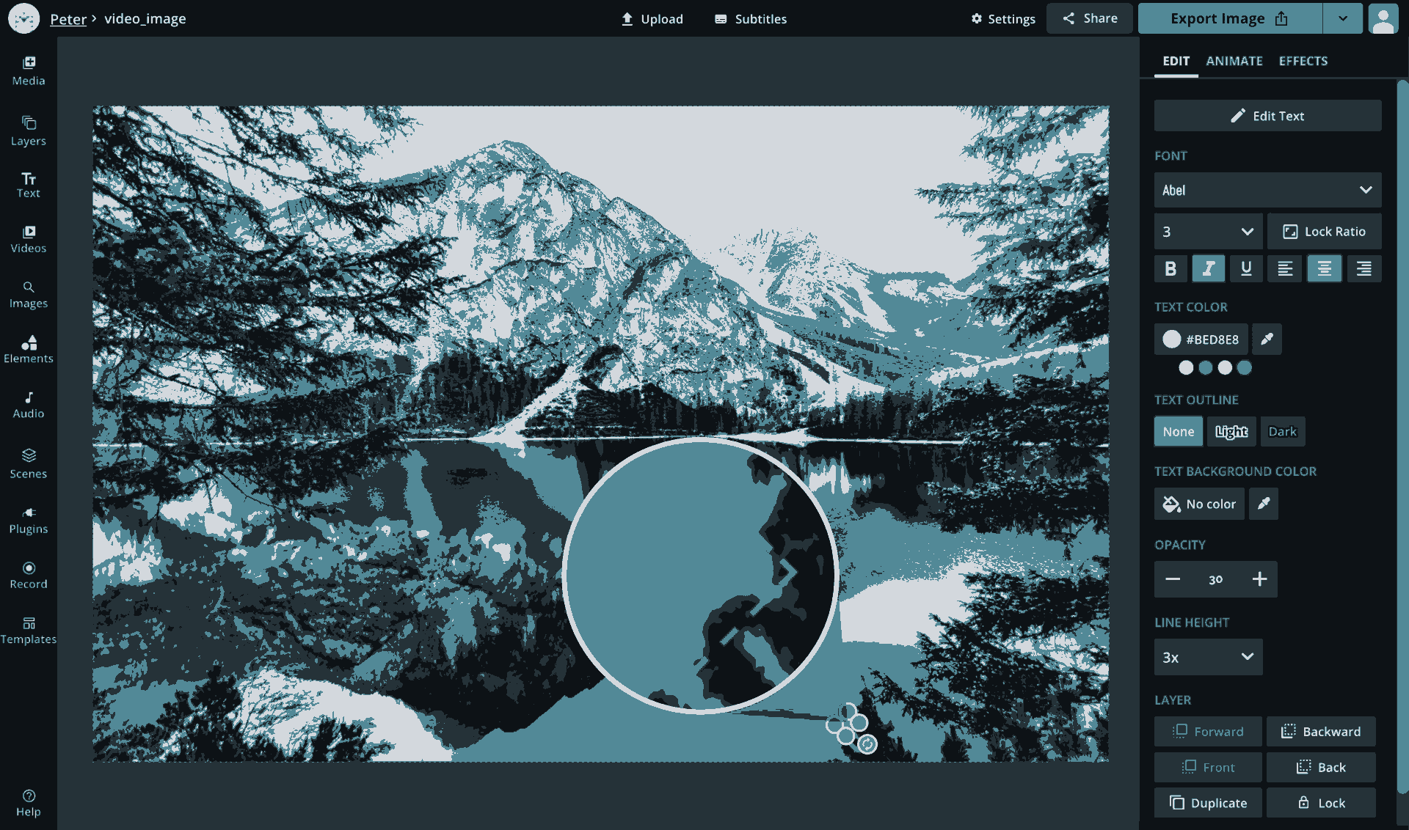
Task: Expand export options arrow
Action: 1342,18
